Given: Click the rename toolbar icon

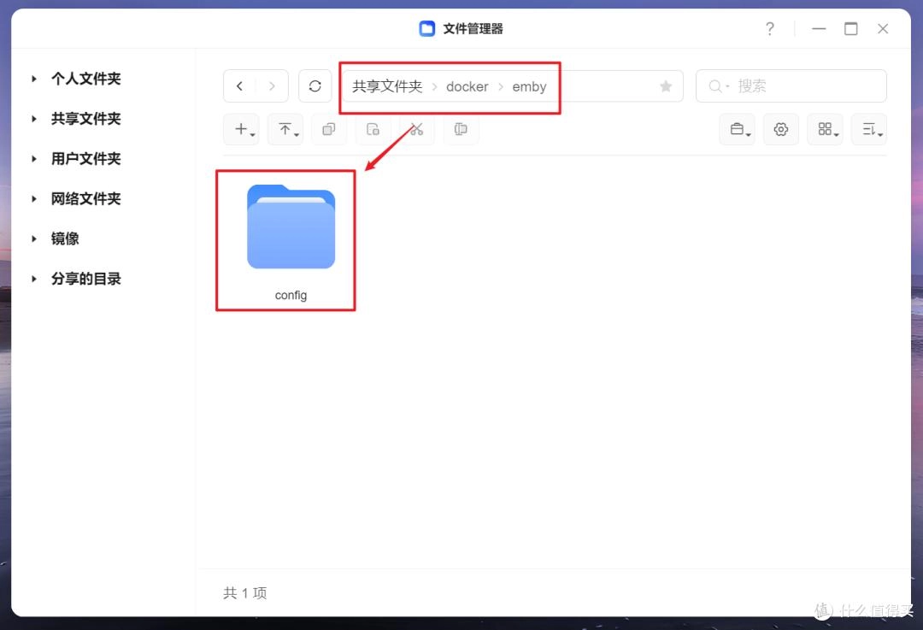Looking at the screenshot, I should (x=461, y=129).
